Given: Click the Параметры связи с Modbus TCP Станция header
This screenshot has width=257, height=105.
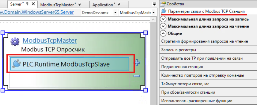Looking at the screenshot, I should pos(206,11).
